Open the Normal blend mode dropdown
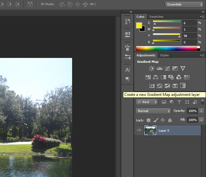 pyautogui.click(x=153, y=111)
